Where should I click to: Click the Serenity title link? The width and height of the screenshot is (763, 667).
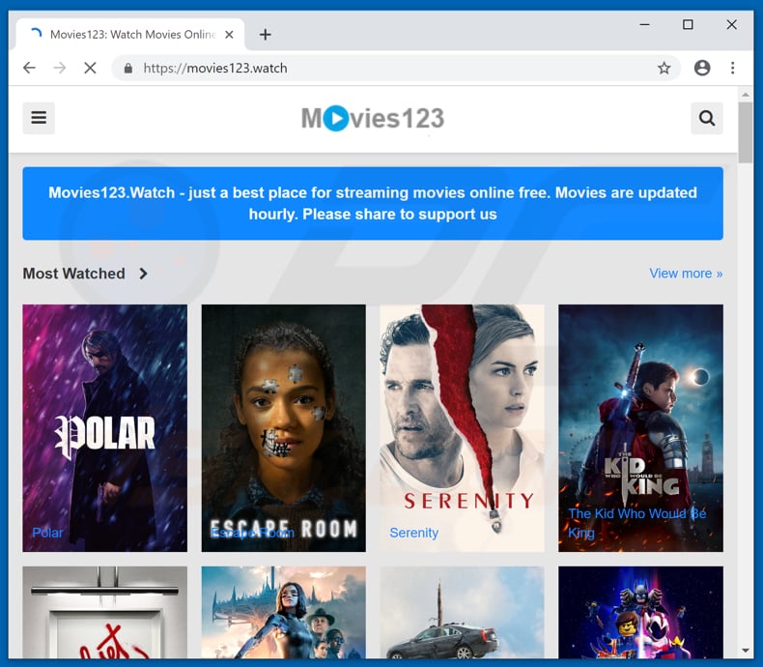414,533
